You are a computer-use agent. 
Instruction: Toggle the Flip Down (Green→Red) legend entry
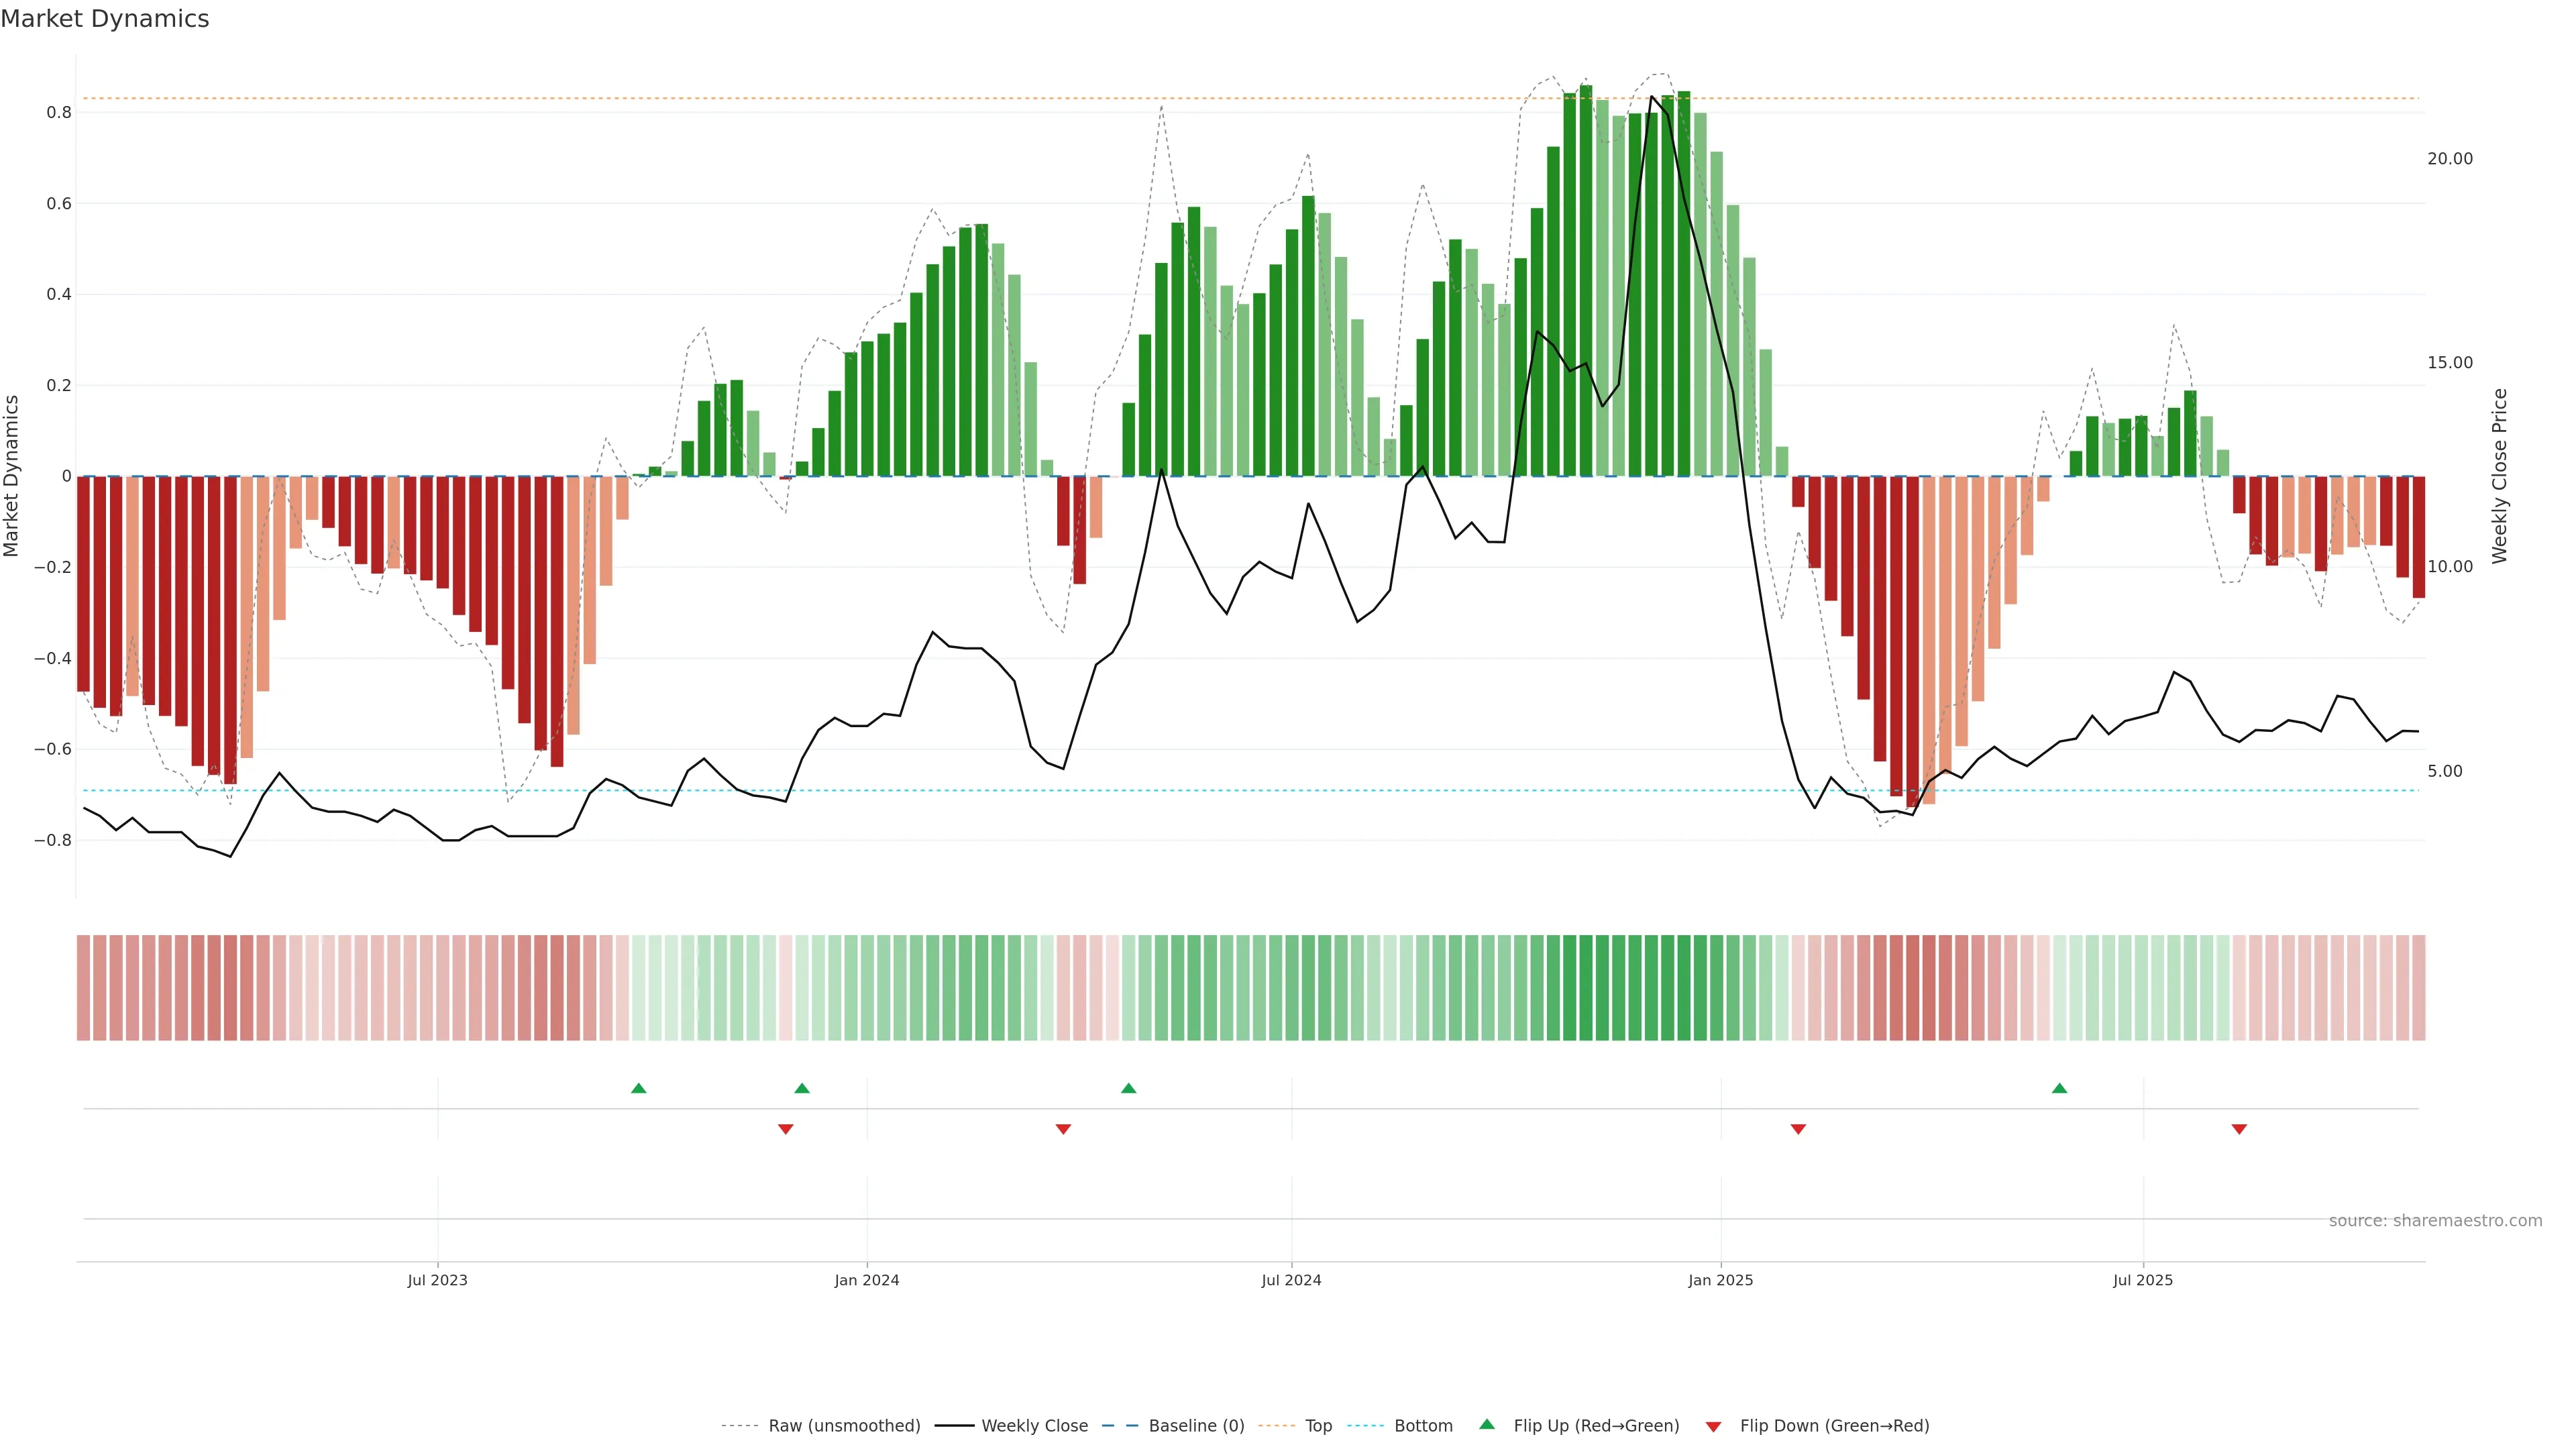pos(1834,1426)
